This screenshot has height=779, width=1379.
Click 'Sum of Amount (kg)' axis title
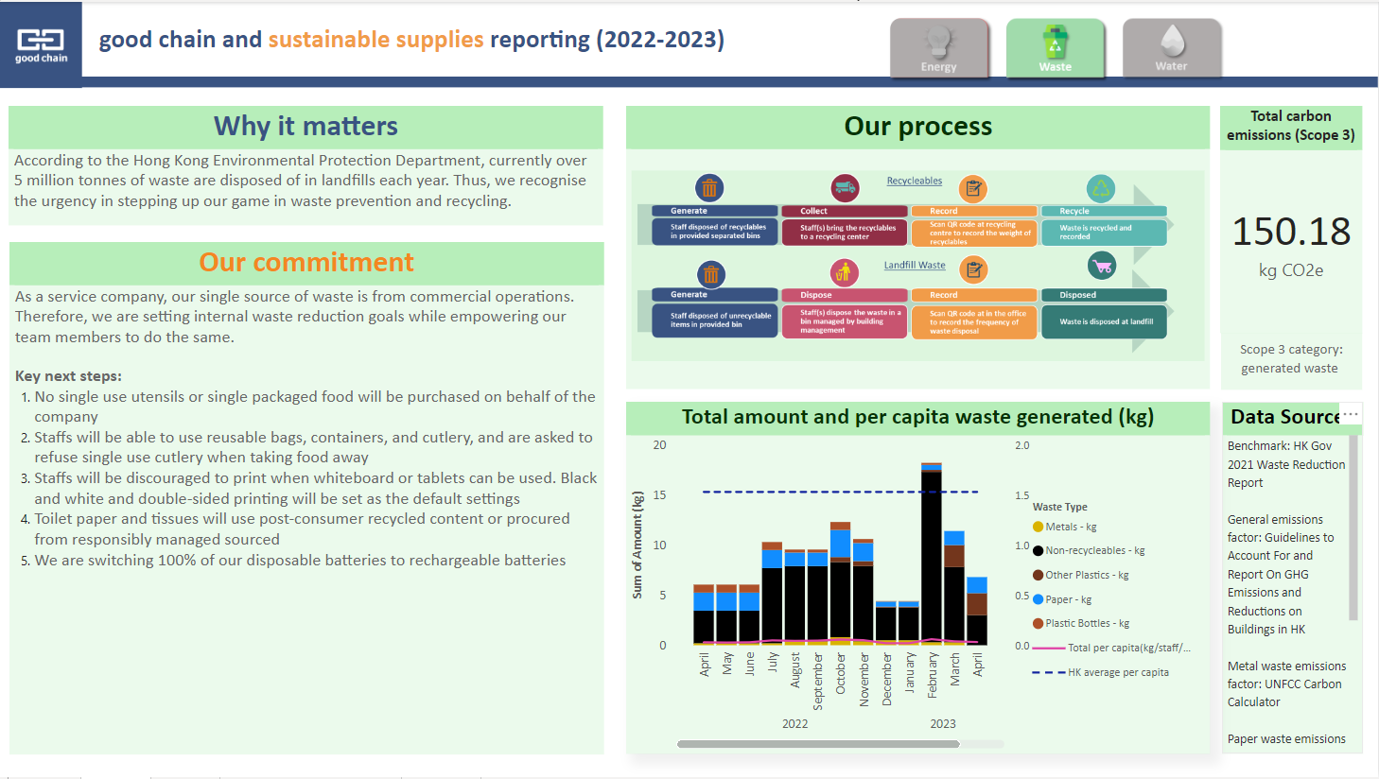tap(637, 545)
